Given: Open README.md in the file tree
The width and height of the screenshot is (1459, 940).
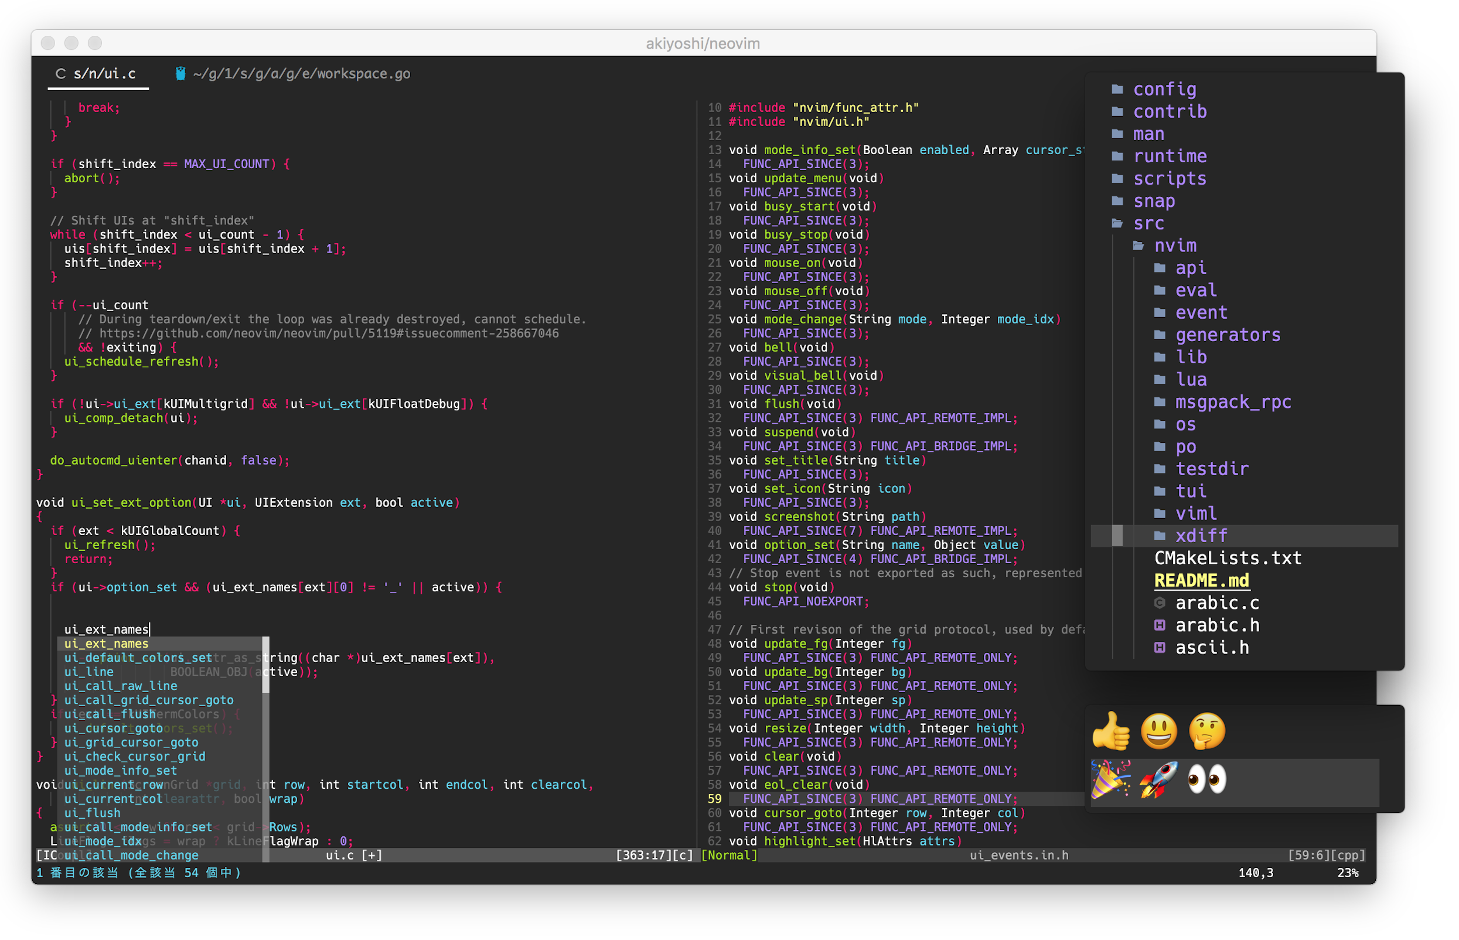Looking at the screenshot, I should (1202, 581).
